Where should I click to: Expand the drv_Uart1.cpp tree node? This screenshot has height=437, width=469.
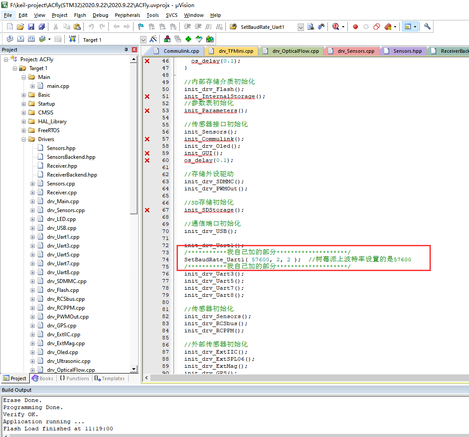(x=32, y=237)
